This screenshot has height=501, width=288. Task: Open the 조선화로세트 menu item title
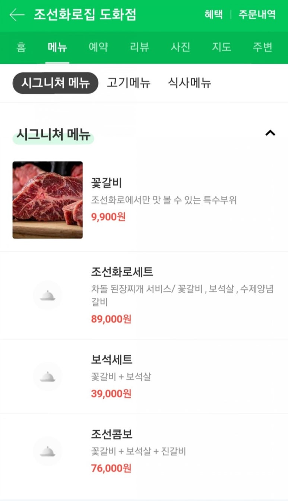click(x=122, y=272)
